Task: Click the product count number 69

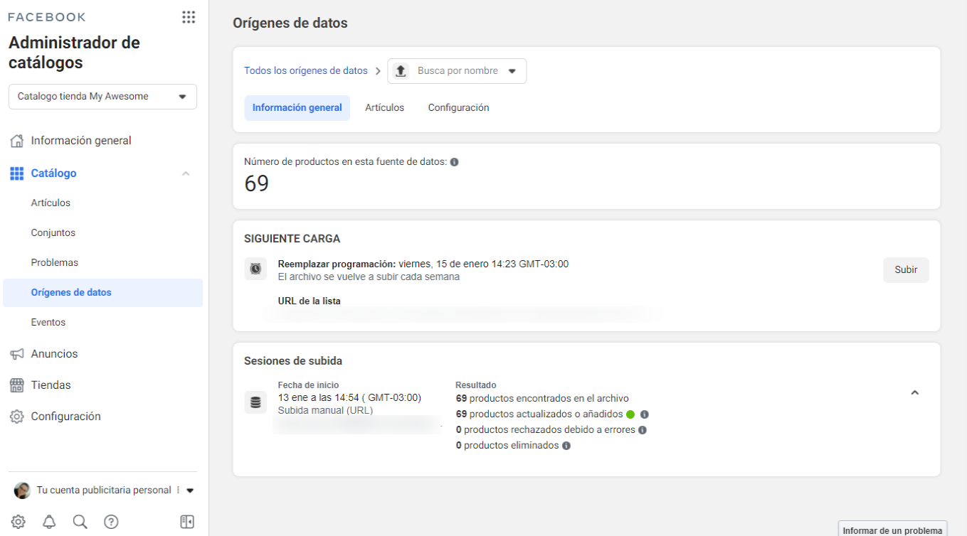Action: [x=257, y=184]
